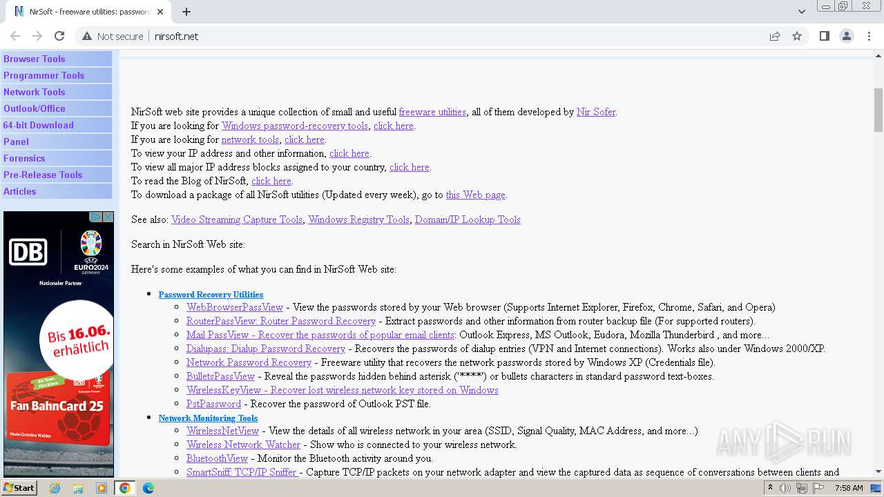Close the NirSoft tab
This screenshot has height=497, width=884.
160,12
